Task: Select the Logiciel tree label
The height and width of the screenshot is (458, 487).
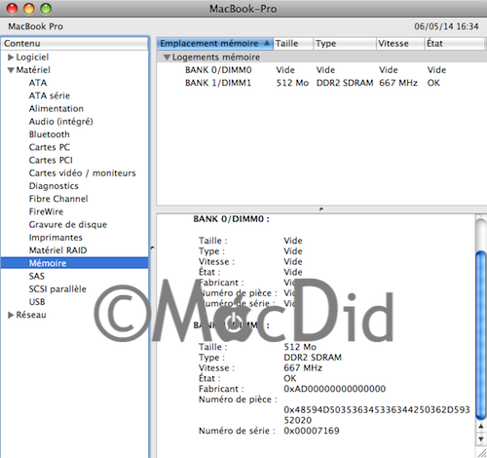Action: coord(32,57)
